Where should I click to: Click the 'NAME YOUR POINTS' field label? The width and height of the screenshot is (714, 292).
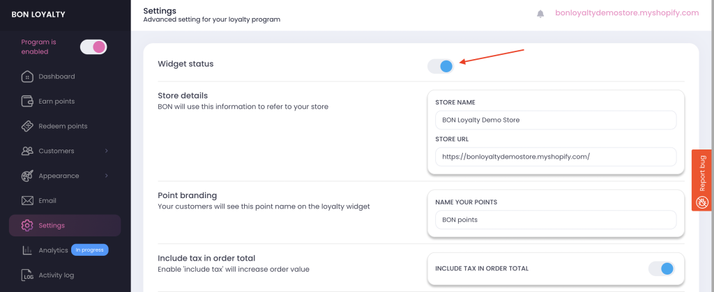click(466, 202)
